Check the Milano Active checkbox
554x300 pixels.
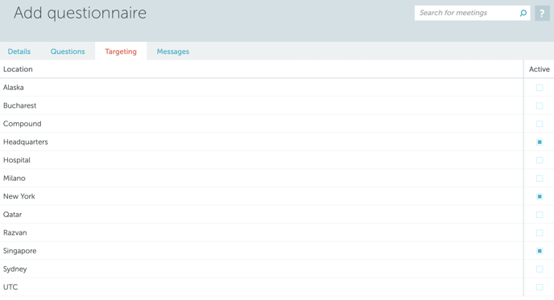click(x=540, y=179)
